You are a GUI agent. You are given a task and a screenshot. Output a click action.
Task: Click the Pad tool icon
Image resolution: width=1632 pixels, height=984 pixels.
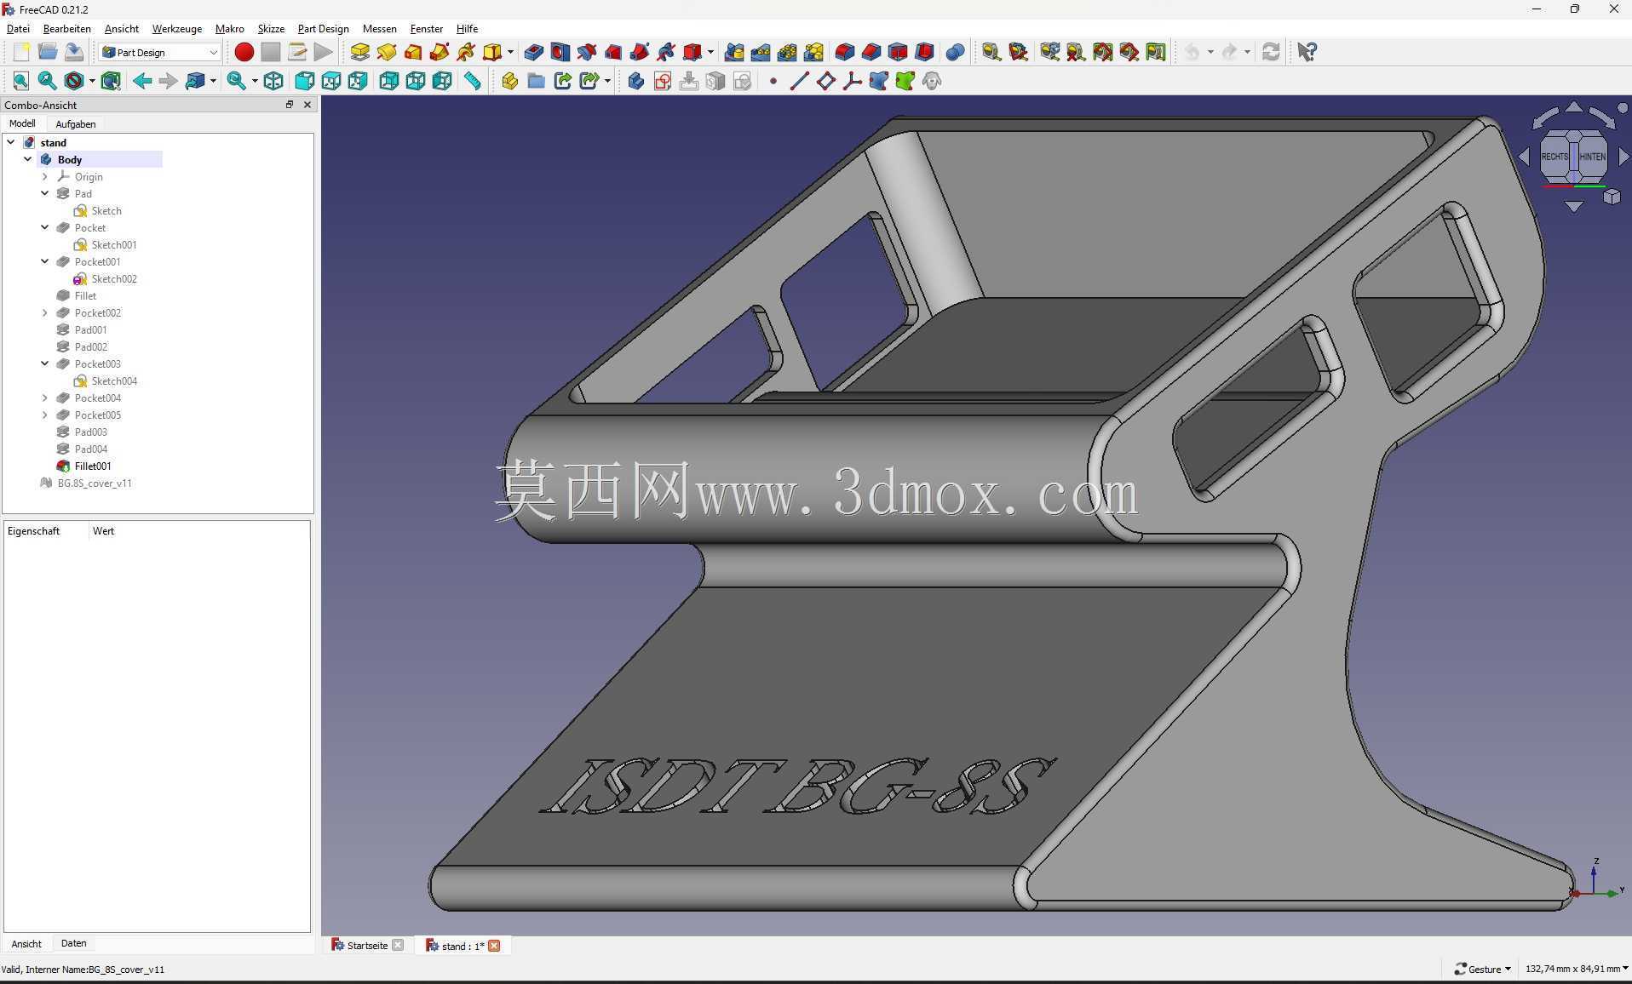point(360,52)
